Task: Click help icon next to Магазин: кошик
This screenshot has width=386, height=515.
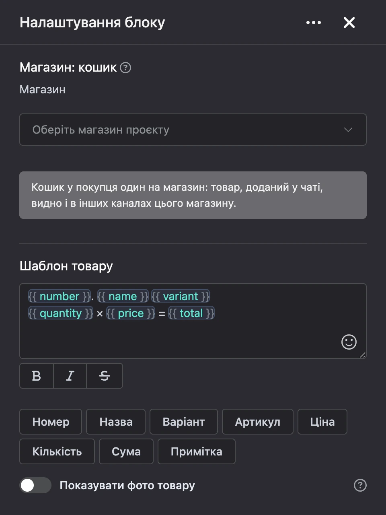Action: coord(125,68)
